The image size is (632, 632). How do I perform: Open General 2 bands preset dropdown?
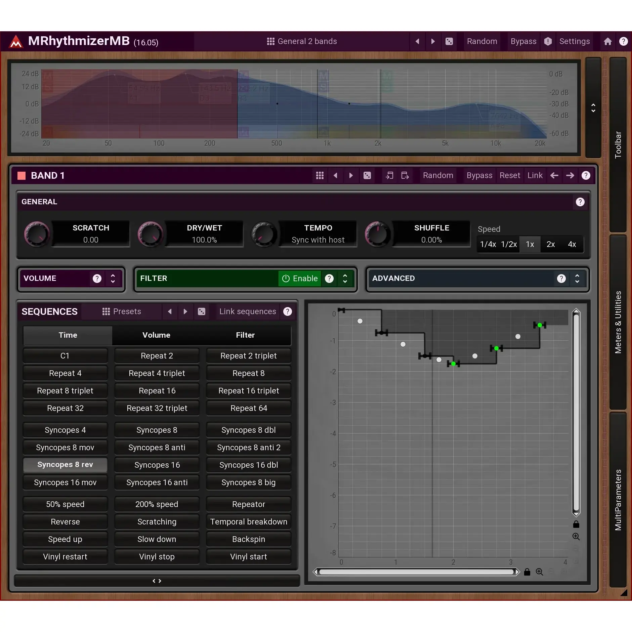coord(302,41)
